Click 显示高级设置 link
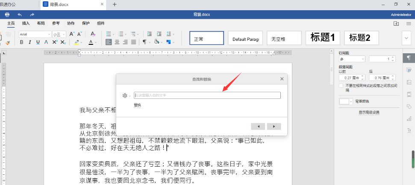 (369, 113)
